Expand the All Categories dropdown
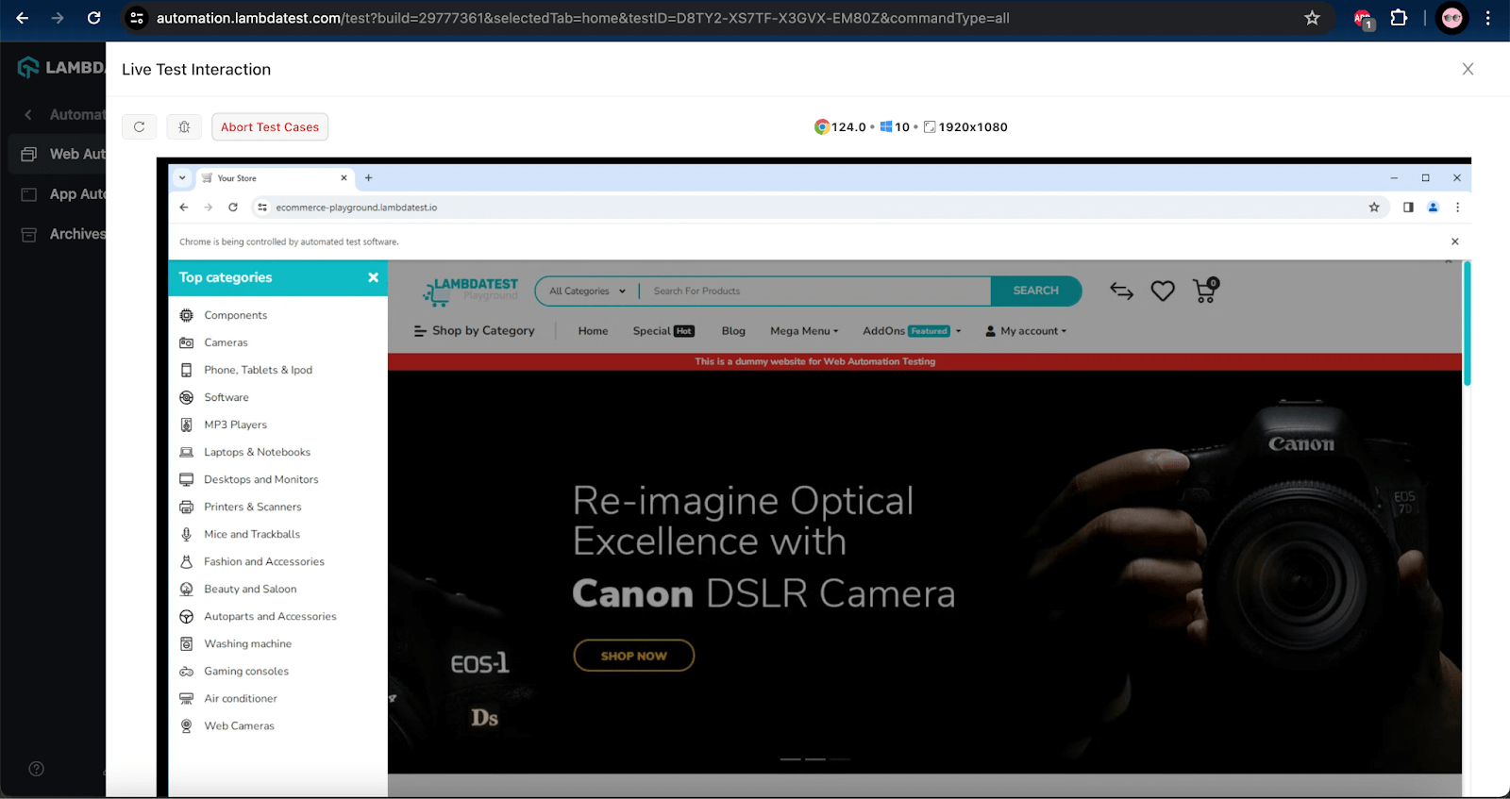 click(587, 291)
